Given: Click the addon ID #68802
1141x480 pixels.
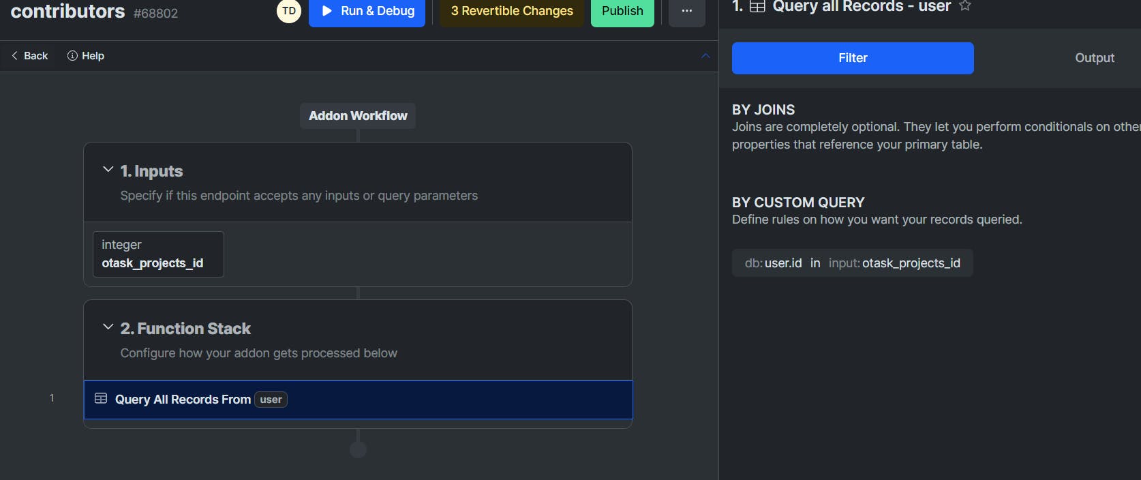Looking at the screenshot, I should click(x=155, y=14).
